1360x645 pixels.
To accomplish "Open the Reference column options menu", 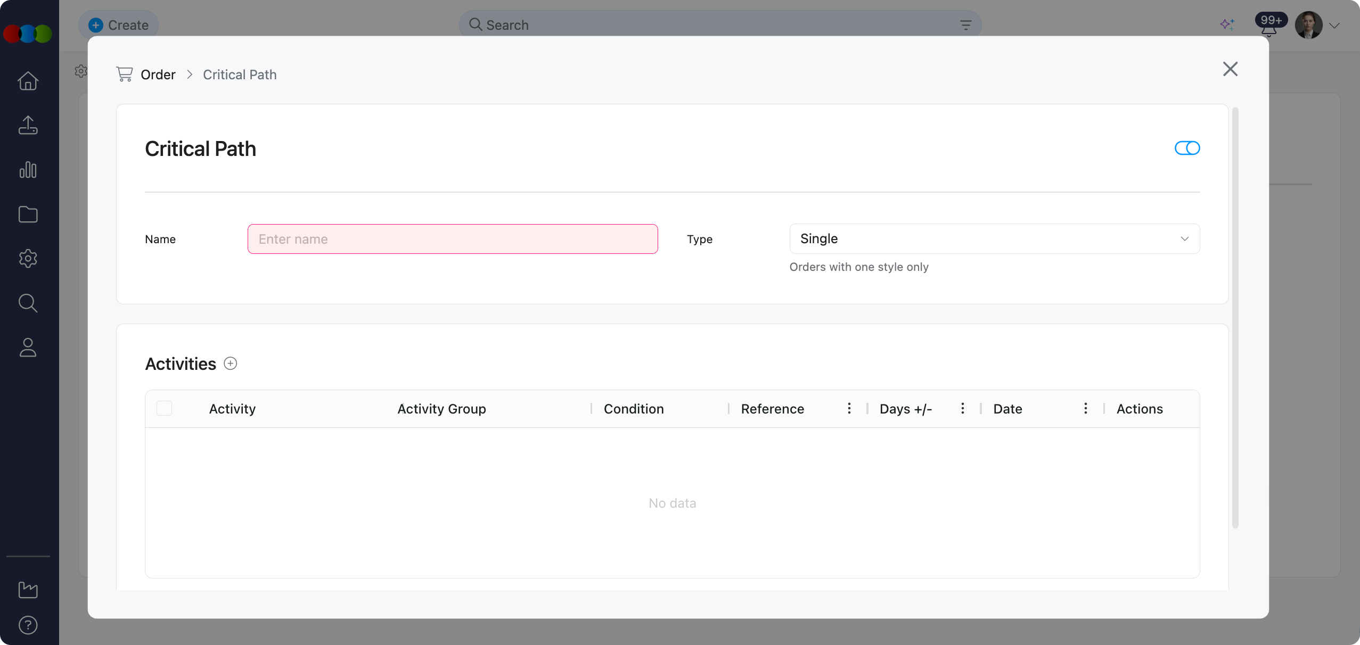I will [849, 408].
